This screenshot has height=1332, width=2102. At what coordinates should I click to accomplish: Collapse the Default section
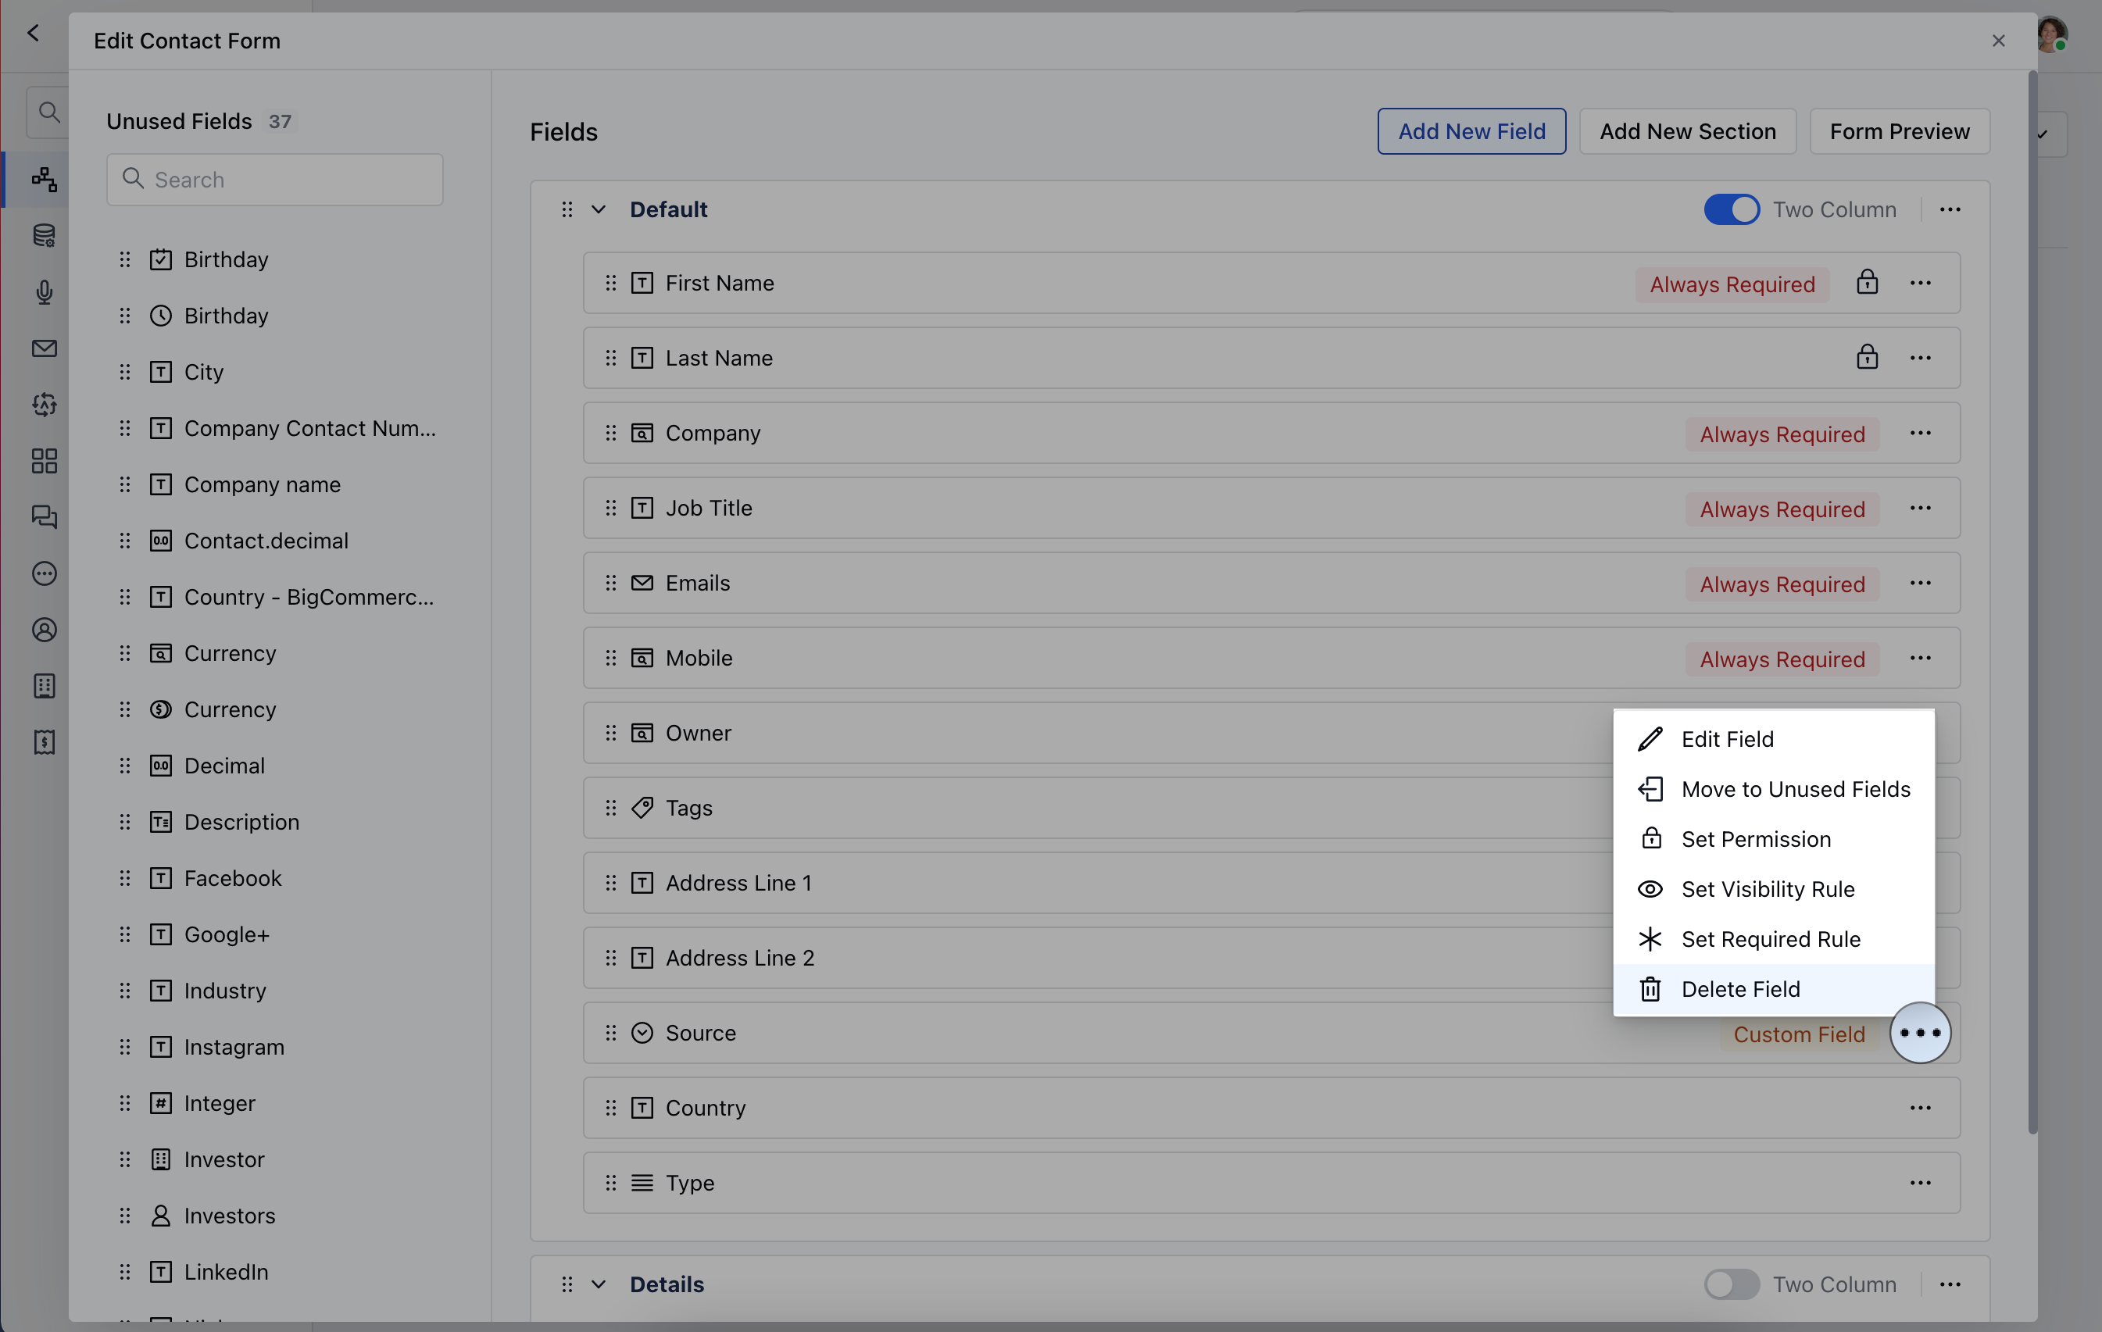598,209
